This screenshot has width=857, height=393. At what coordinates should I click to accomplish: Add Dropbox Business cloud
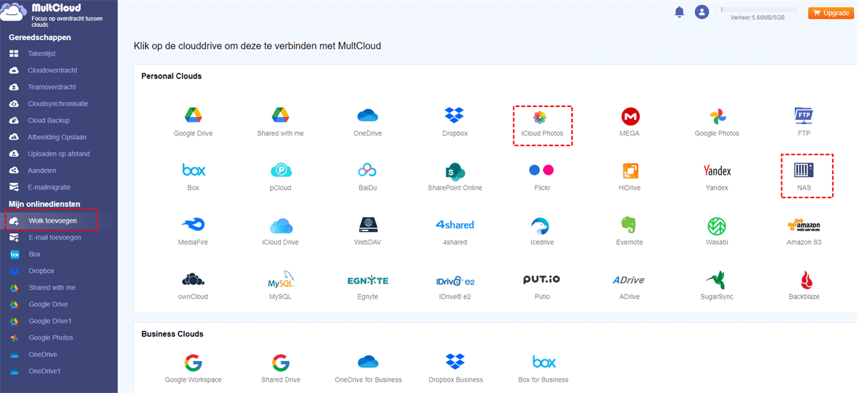click(455, 362)
